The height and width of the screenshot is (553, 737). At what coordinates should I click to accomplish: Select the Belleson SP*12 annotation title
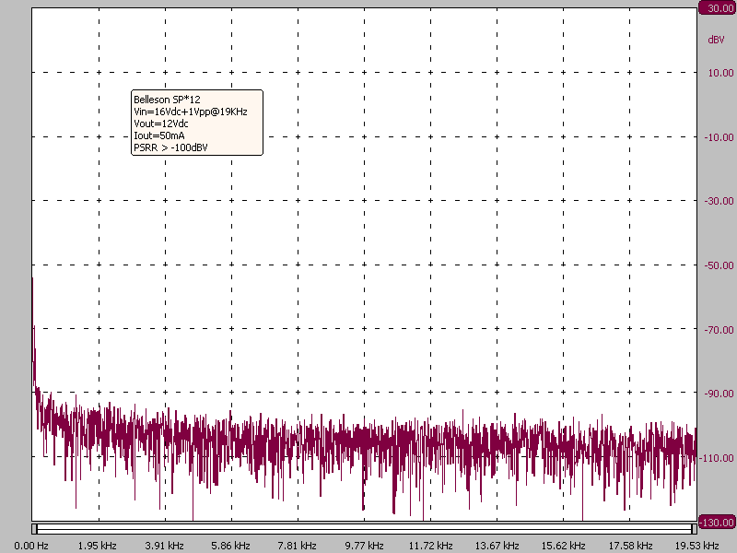[167, 100]
